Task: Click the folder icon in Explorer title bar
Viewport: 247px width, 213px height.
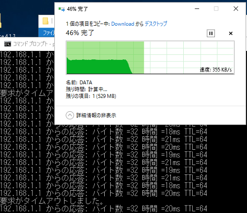Action: click(45, 21)
